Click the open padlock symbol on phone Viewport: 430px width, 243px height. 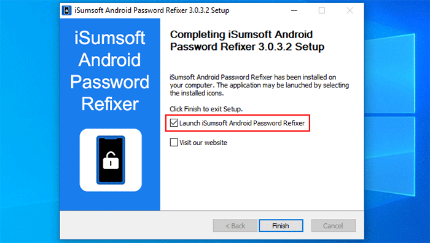[111, 160]
